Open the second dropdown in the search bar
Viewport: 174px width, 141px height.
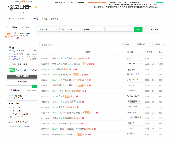coord(71,30)
